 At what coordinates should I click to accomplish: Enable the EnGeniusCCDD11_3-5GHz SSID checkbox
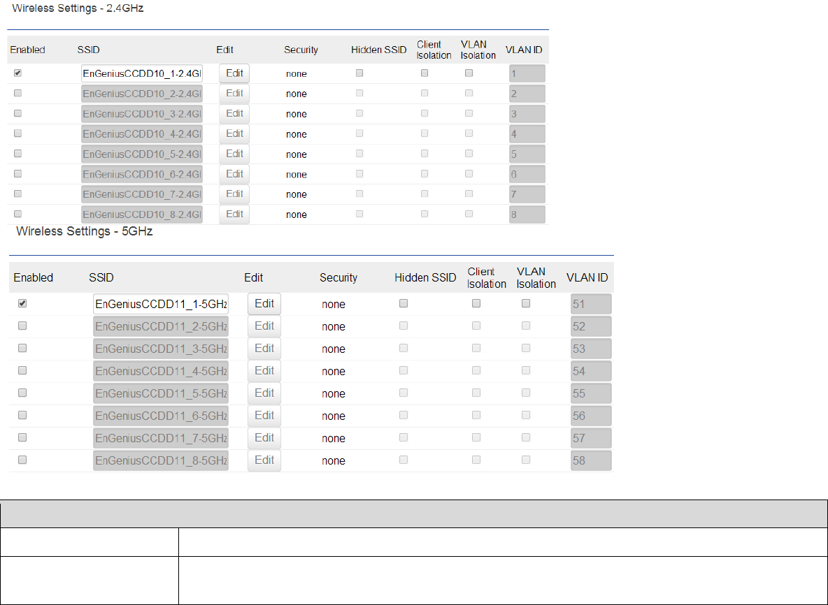click(x=22, y=348)
